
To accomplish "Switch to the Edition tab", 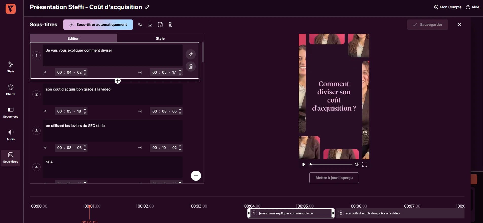I will pyautogui.click(x=73, y=38).
